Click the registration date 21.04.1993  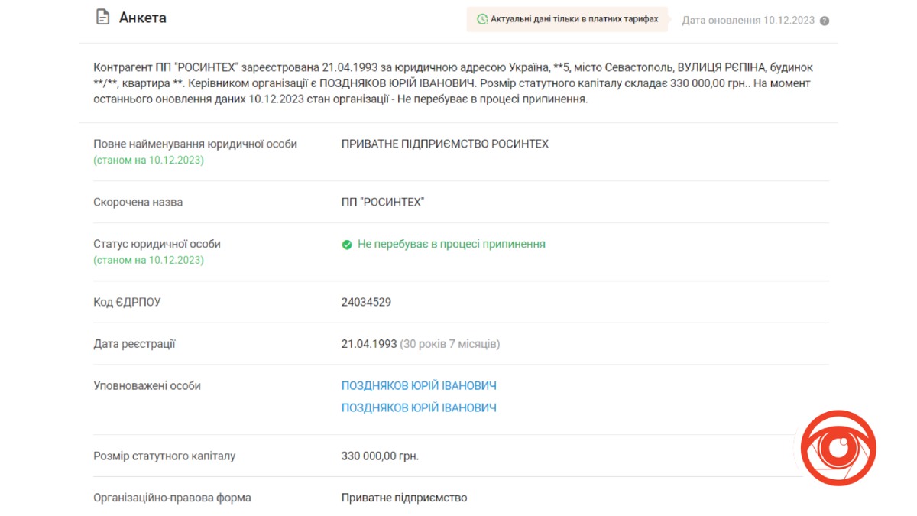pyautogui.click(x=369, y=344)
